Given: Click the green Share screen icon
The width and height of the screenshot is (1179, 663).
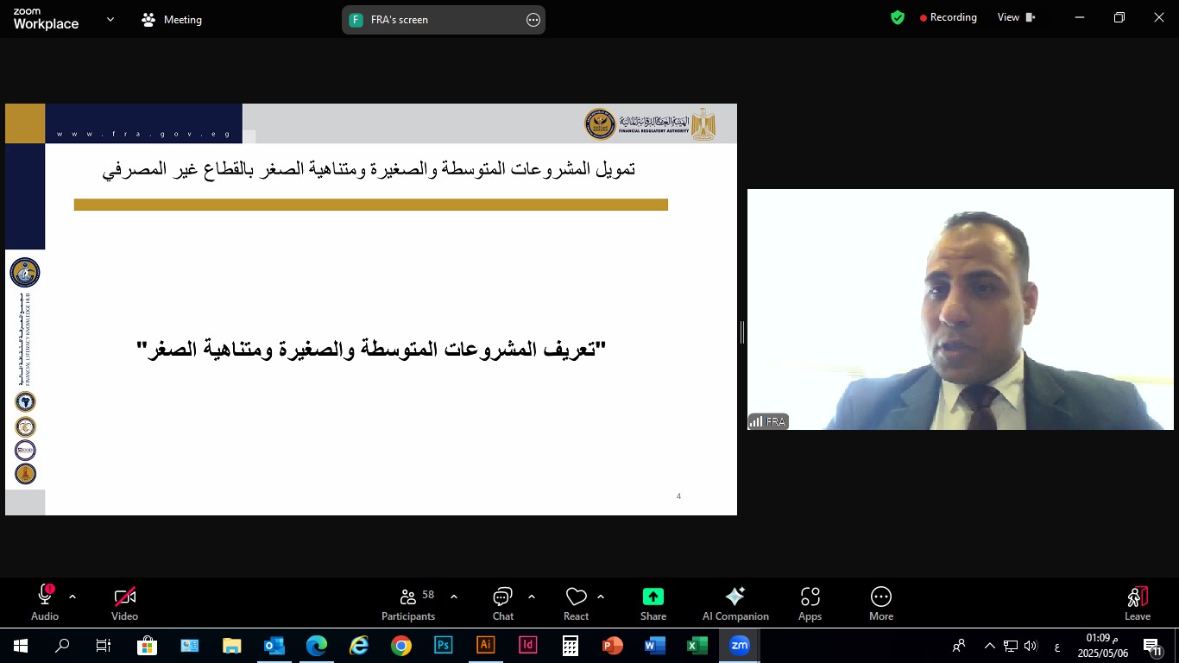Looking at the screenshot, I should (653, 597).
